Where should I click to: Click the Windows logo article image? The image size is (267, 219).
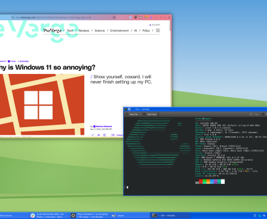(42, 104)
